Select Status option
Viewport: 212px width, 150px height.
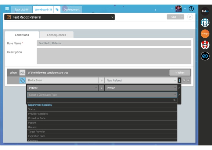tap(102, 109)
